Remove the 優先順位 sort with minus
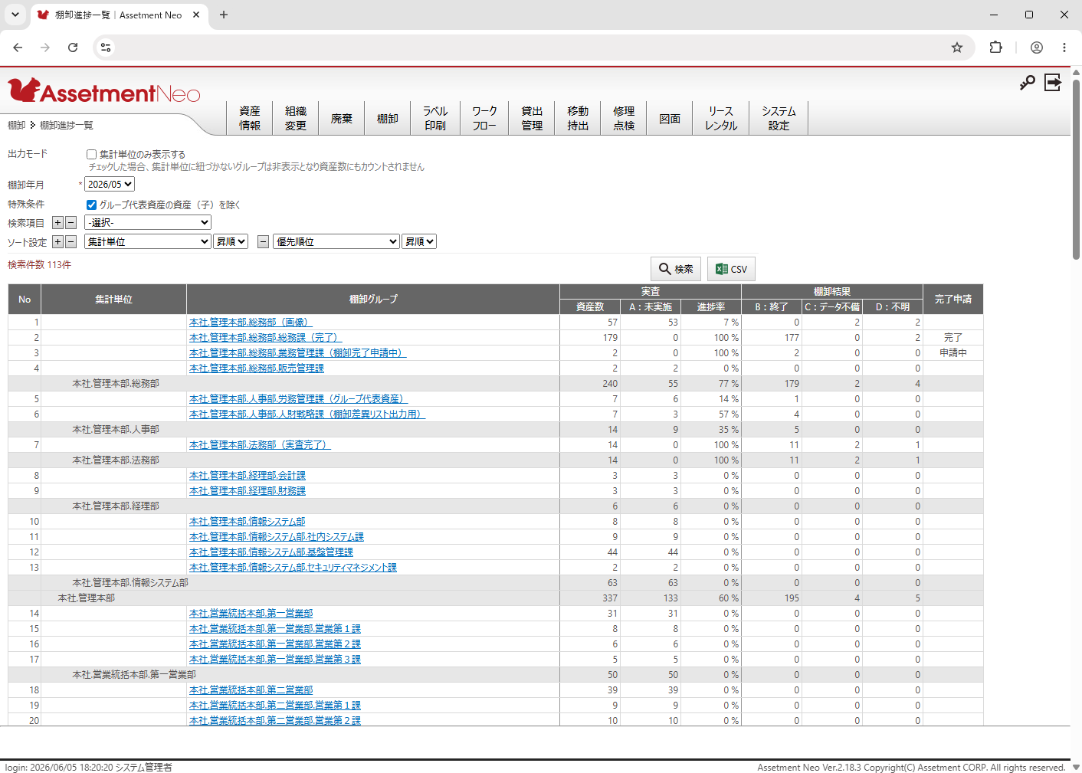1082x773 pixels. tap(263, 242)
